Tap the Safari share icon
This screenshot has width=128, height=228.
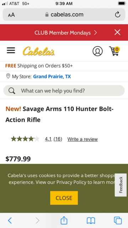(64, 221)
